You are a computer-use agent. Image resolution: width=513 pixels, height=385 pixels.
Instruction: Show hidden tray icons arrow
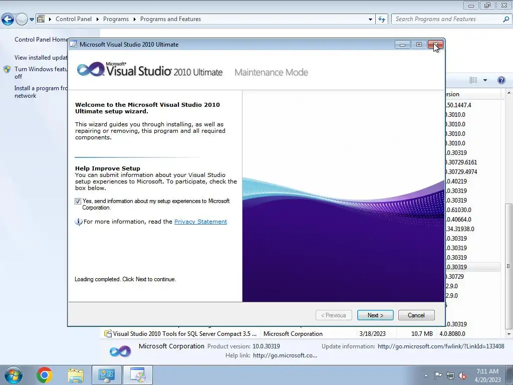(426, 375)
